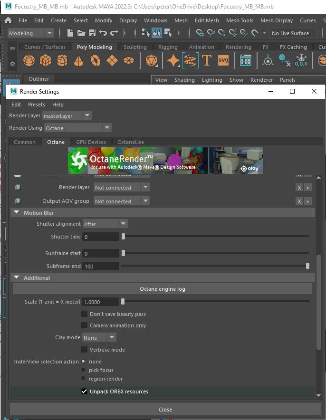Enable Camera animation only checkbox
The width and height of the screenshot is (326, 420).
(85, 325)
